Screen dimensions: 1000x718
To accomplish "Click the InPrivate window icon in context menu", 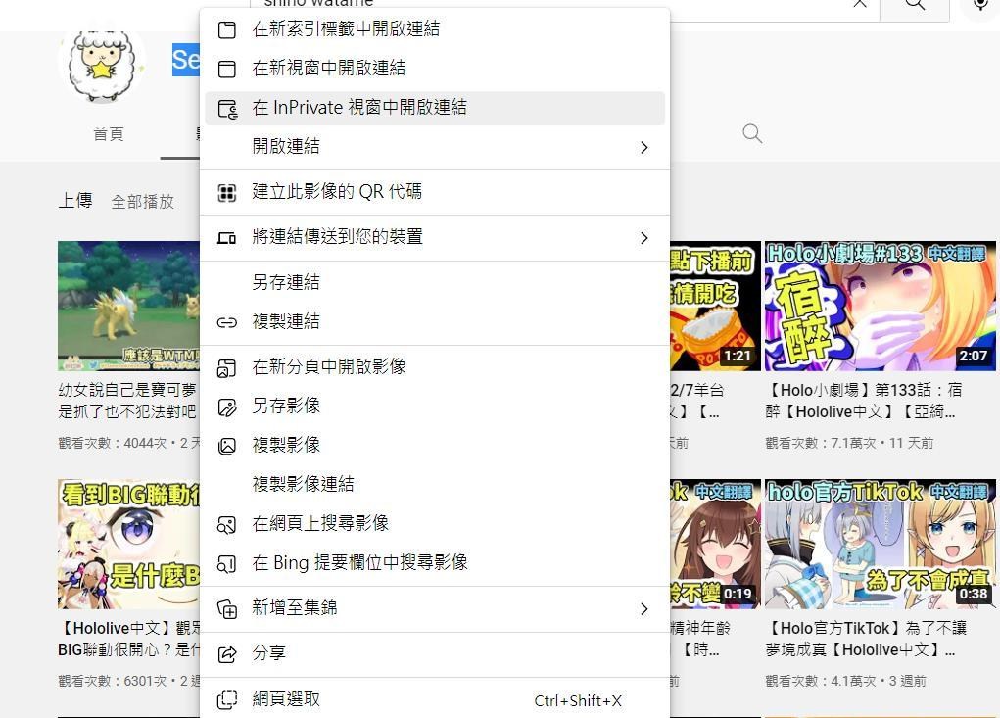I will tap(227, 109).
